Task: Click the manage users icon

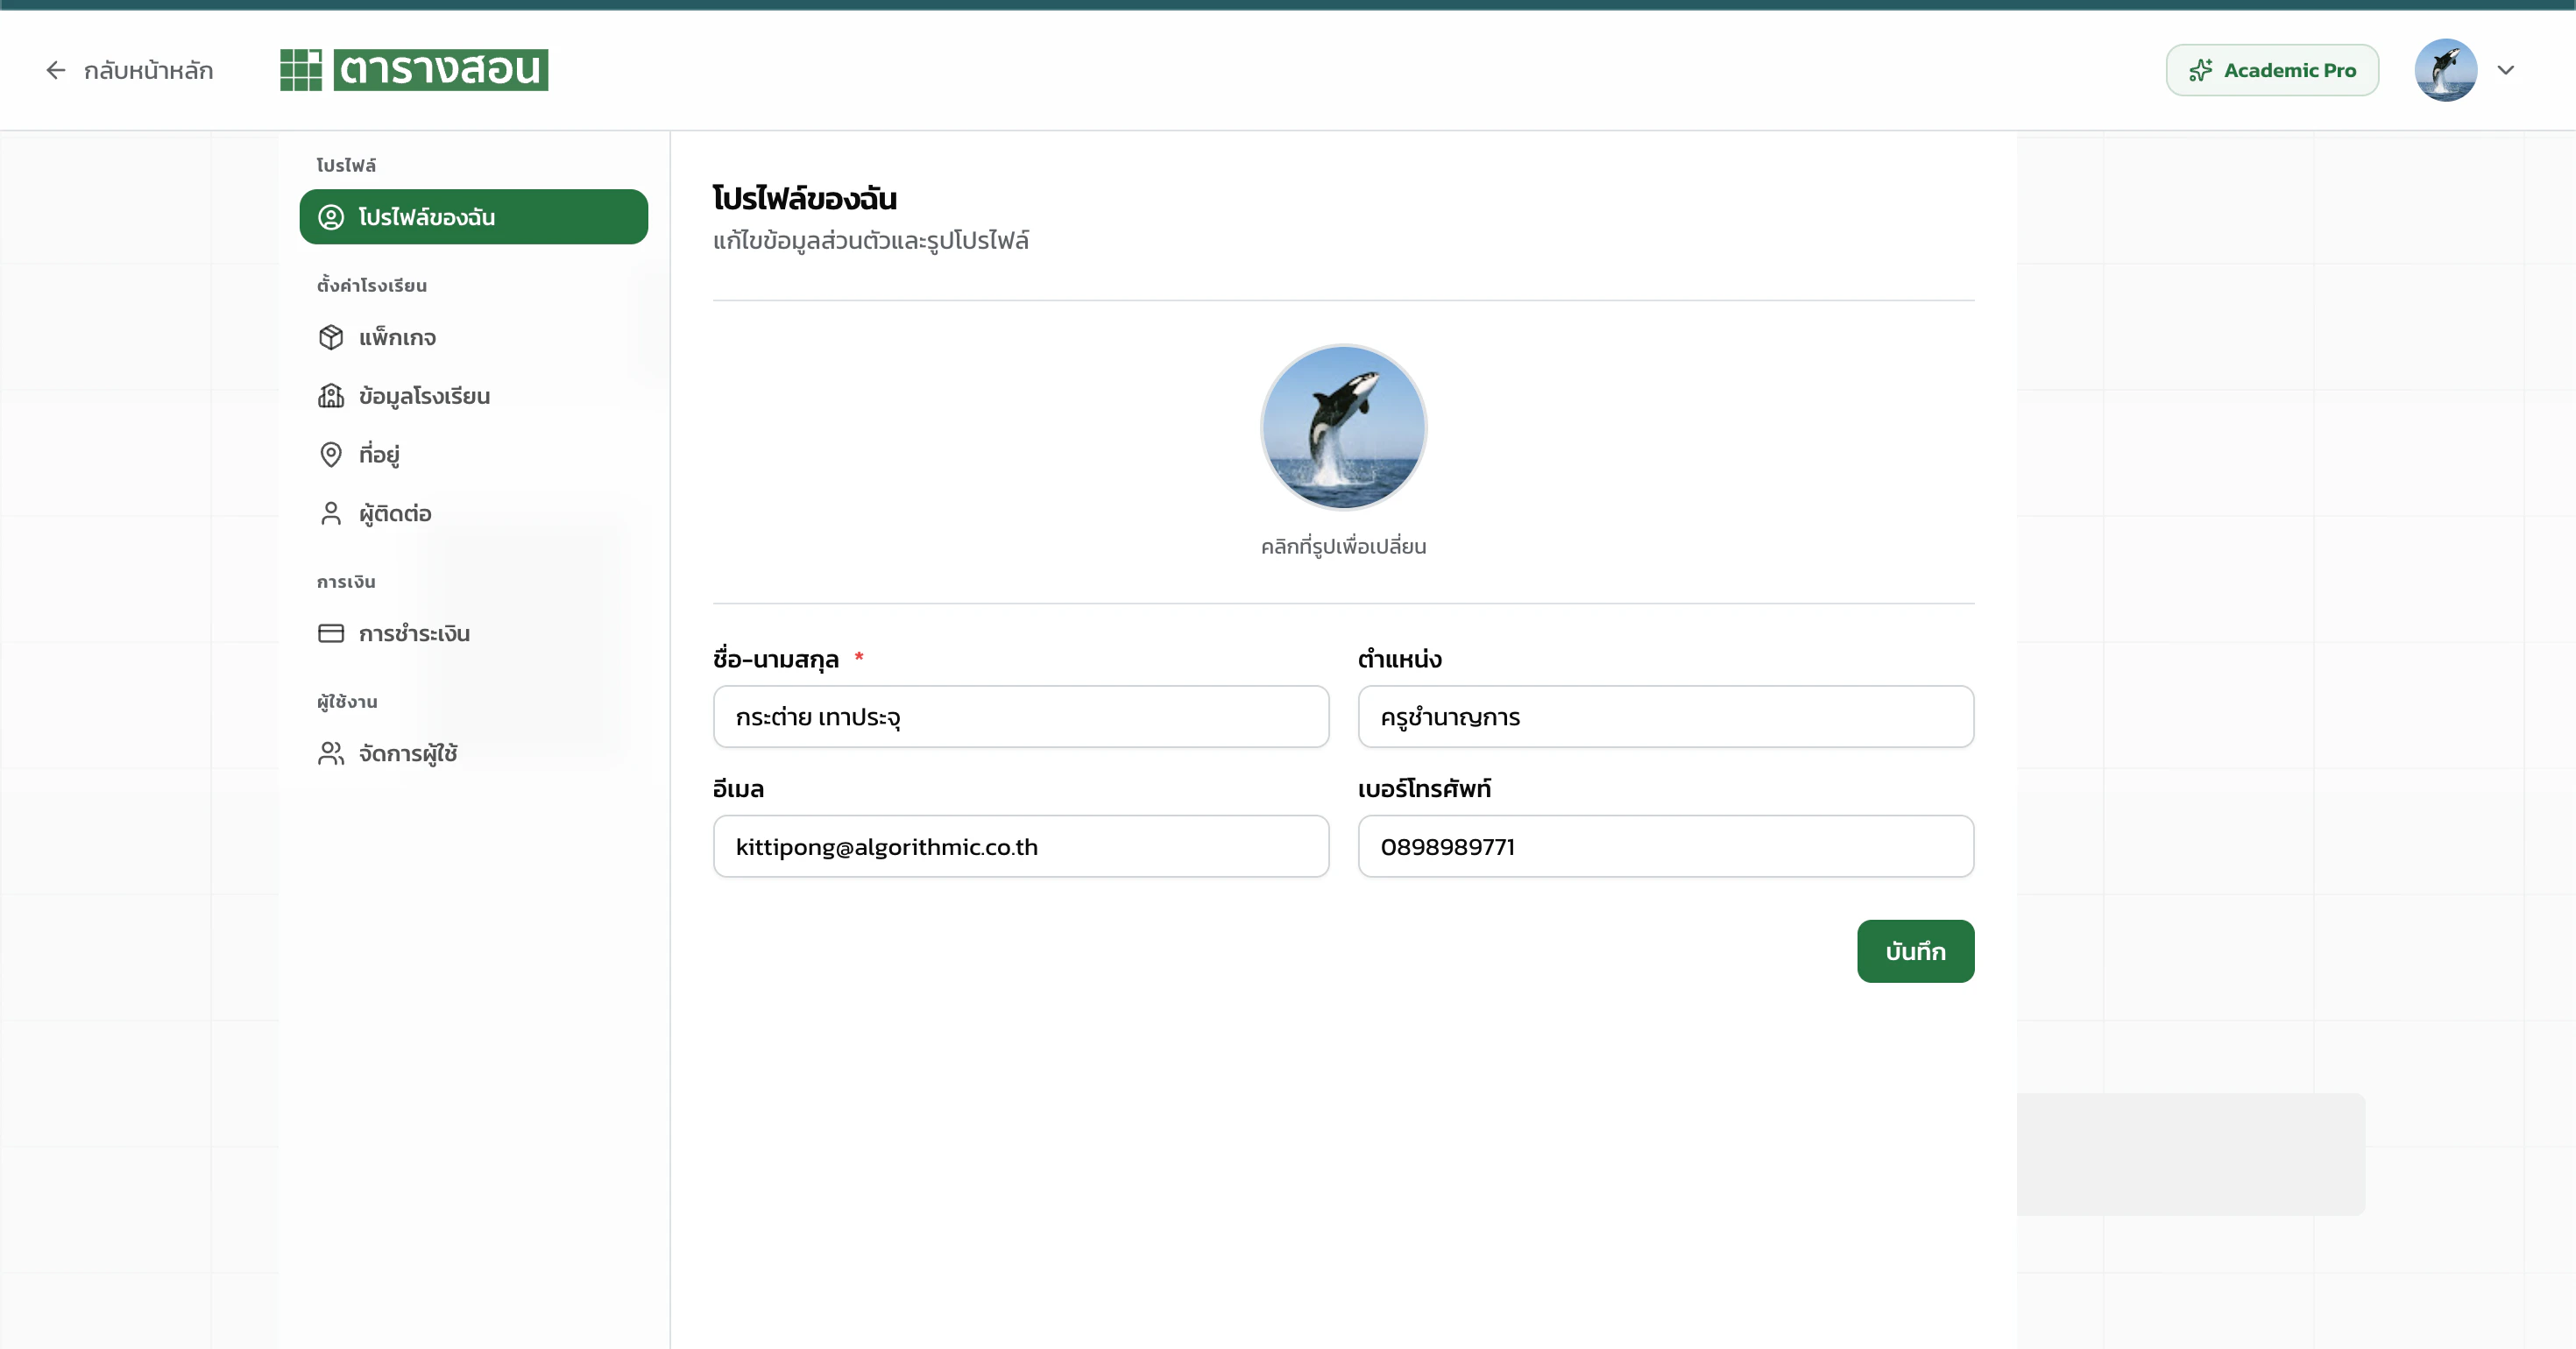Action: pos(331,753)
